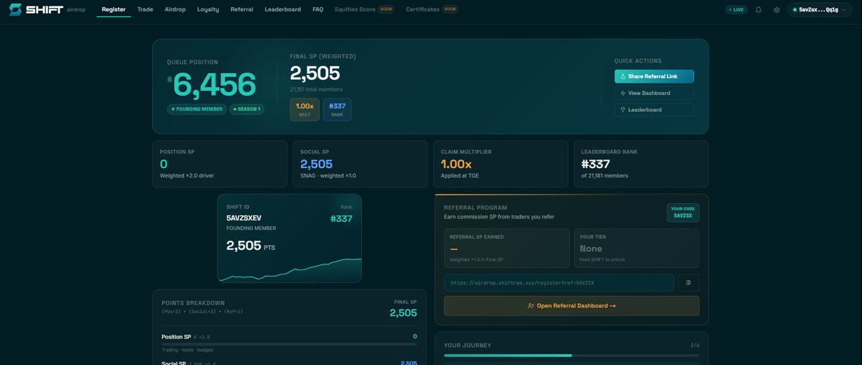Click the SHIFT ID points chart
Viewport: 862px width, 365px height.
click(x=289, y=269)
